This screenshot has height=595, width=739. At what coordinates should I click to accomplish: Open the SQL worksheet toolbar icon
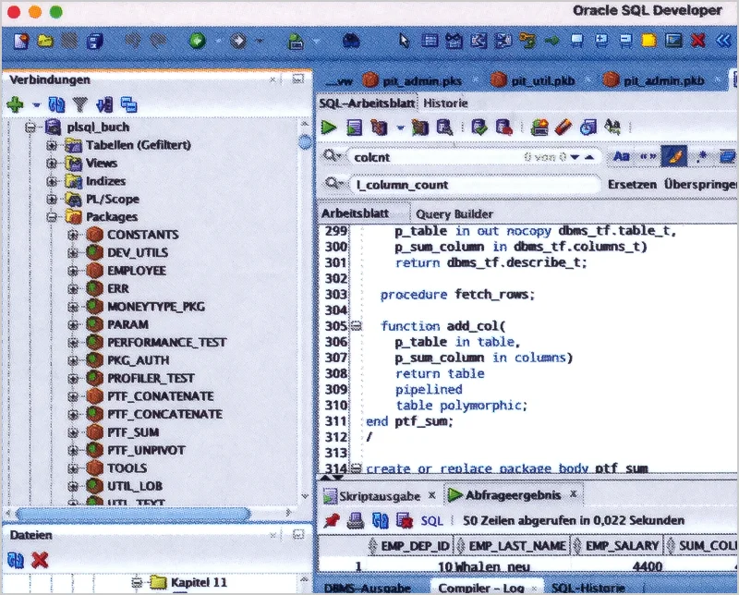pos(296,41)
